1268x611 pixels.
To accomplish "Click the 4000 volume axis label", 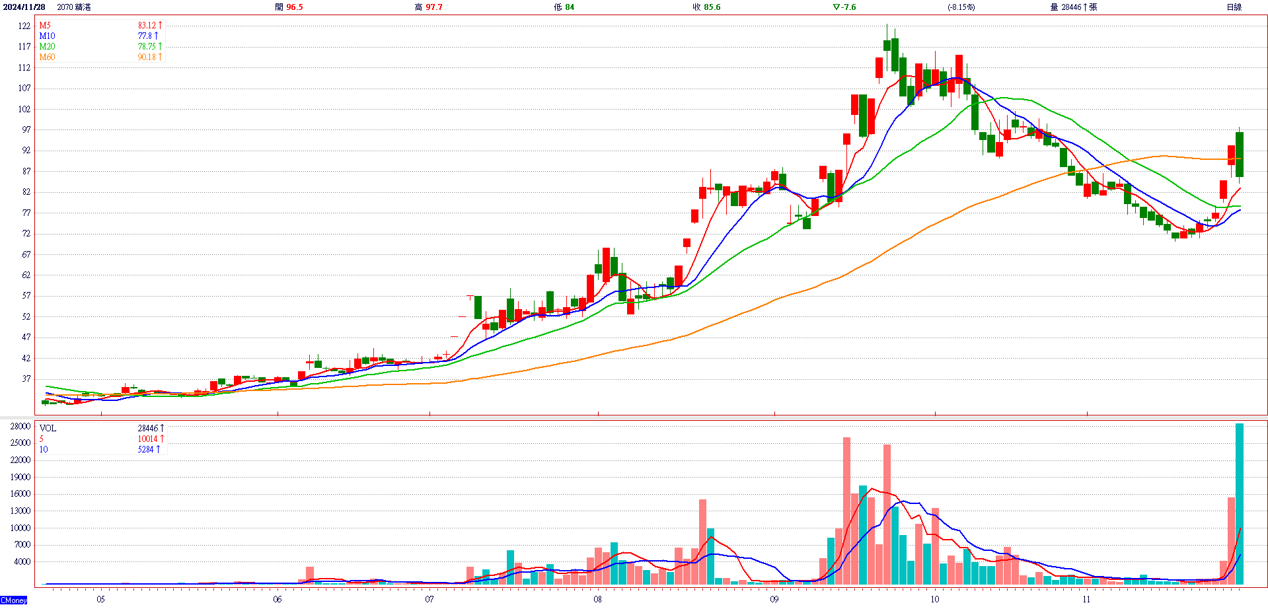I will (22, 562).
